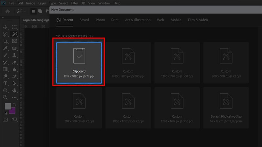Open the Filter menu

pyautogui.click(x=74, y=3)
